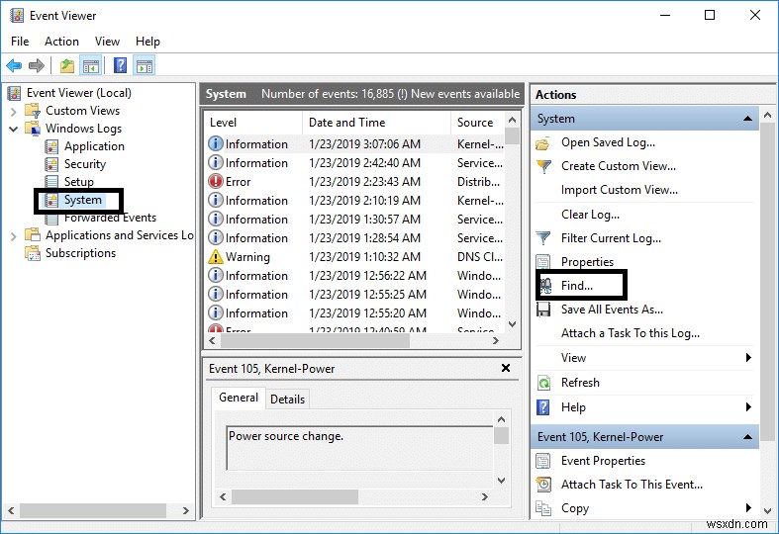The width and height of the screenshot is (779, 534).
Task: Click event list vertical scrollbar down arrow
Action: pos(512,324)
